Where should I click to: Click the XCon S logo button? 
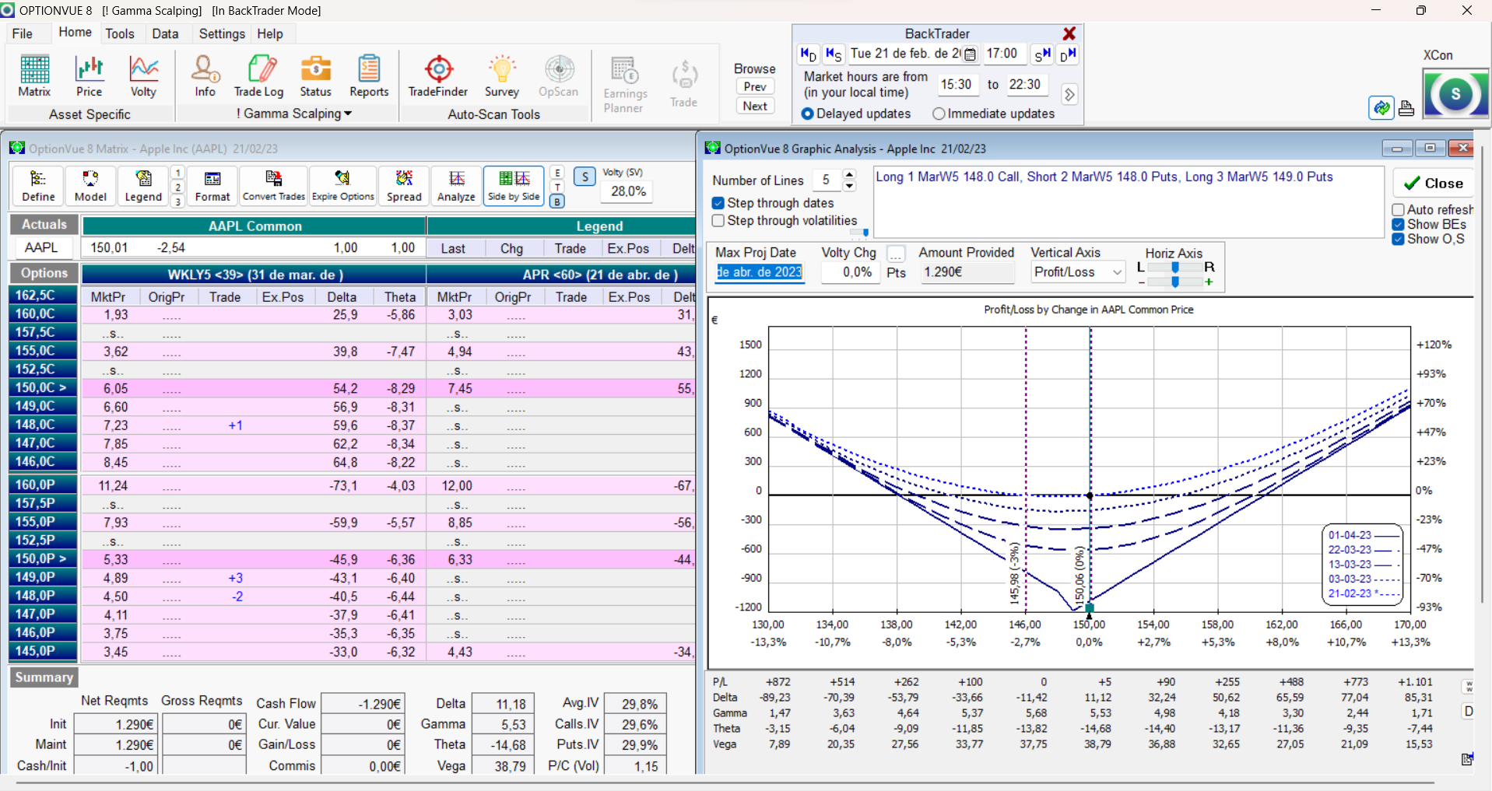point(1455,94)
